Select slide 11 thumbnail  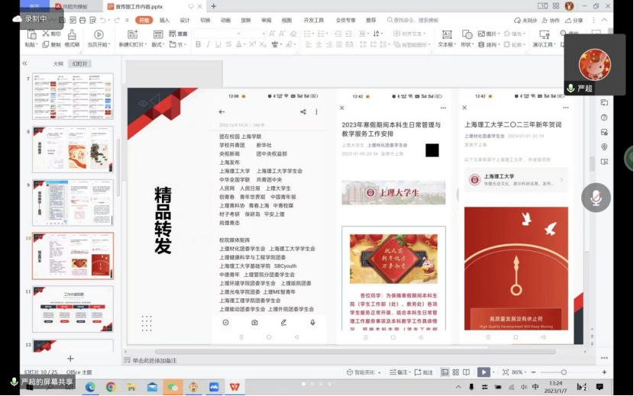tap(73, 309)
